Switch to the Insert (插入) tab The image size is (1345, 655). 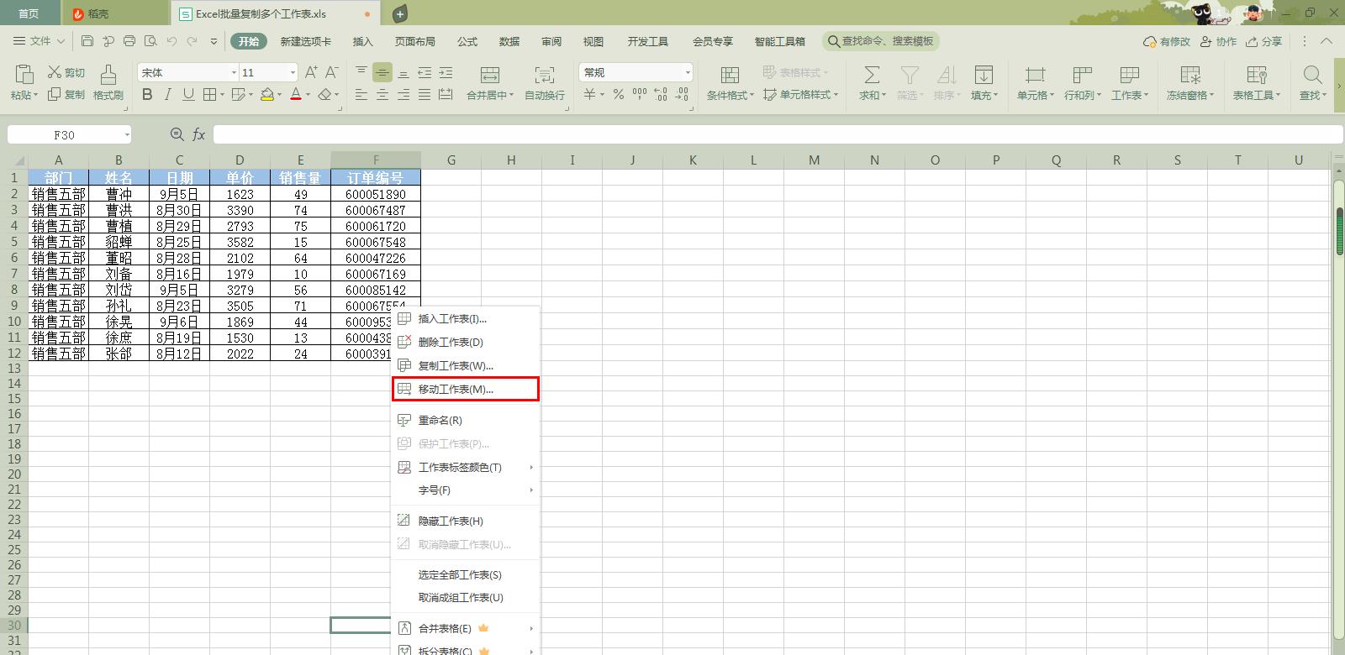coord(362,41)
